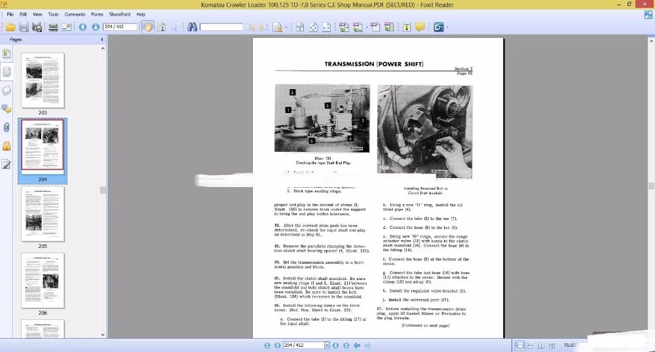Image resolution: width=655 pixels, height=352 pixels.
Task: Click the Previous View blue arrow
Action: click(357, 345)
